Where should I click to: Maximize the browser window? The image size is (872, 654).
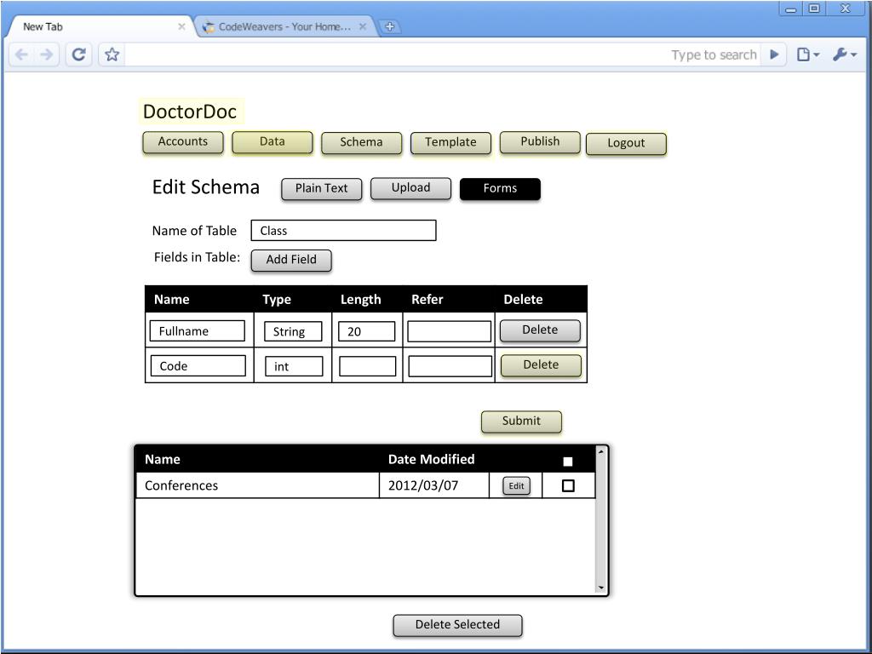click(x=814, y=9)
